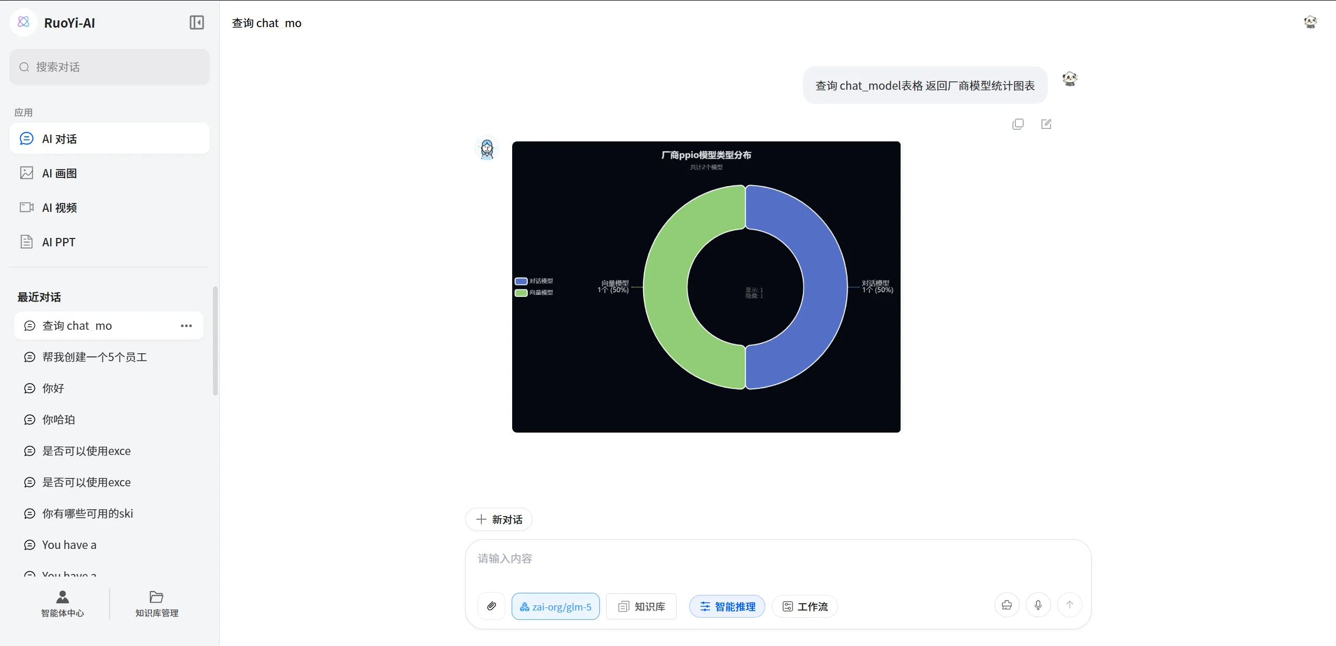The width and height of the screenshot is (1336, 646).
Task: Click the send arrow button
Action: click(x=1069, y=605)
